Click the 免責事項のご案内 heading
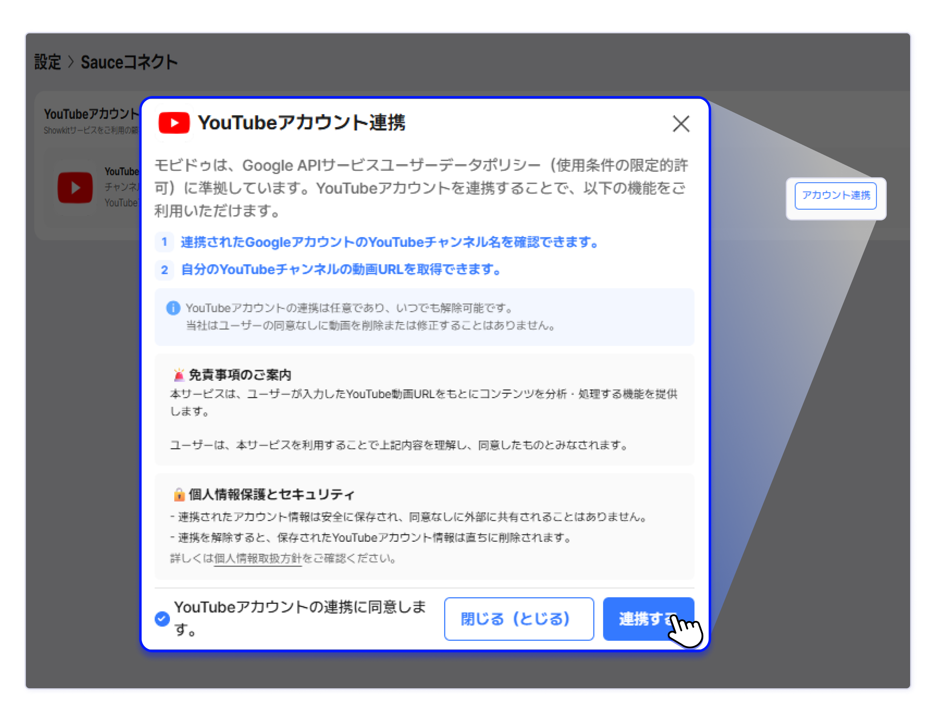Image resolution: width=936 pixels, height=724 pixels. (x=240, y=375)
